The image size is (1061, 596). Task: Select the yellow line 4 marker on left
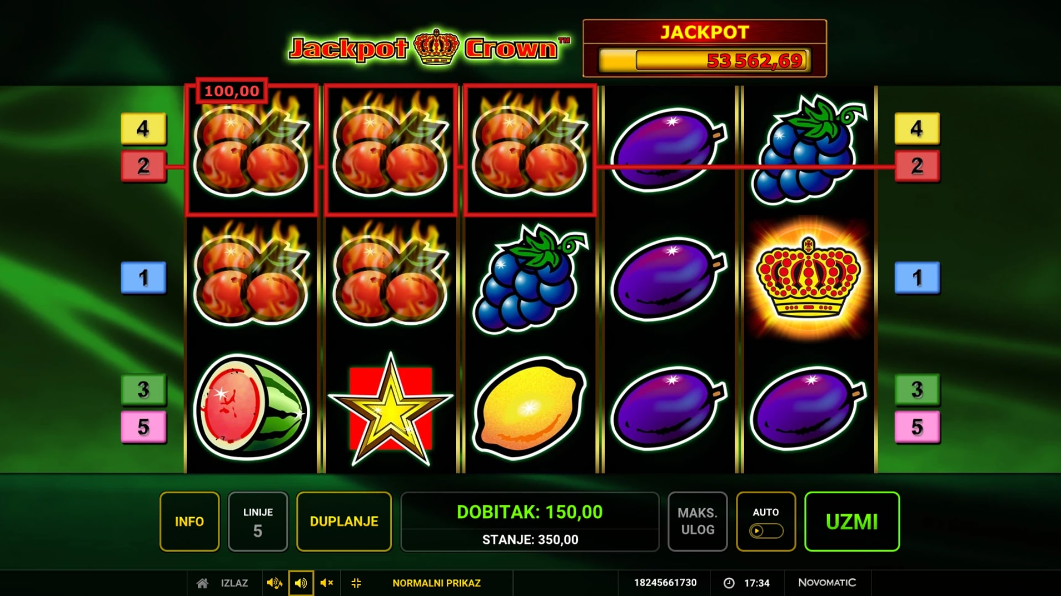pyautogui.click(x=143, y=129)
